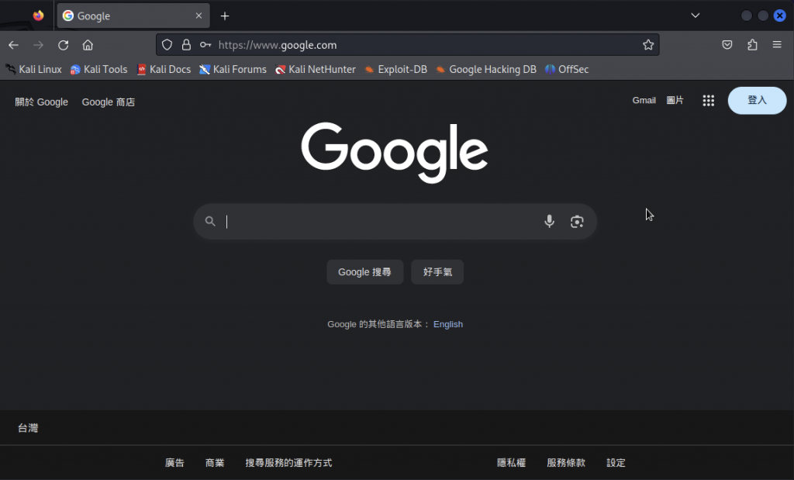Open Kali Forums bookmark
The height and width of the screenshot is (480, 794).
tap(233, 69)
